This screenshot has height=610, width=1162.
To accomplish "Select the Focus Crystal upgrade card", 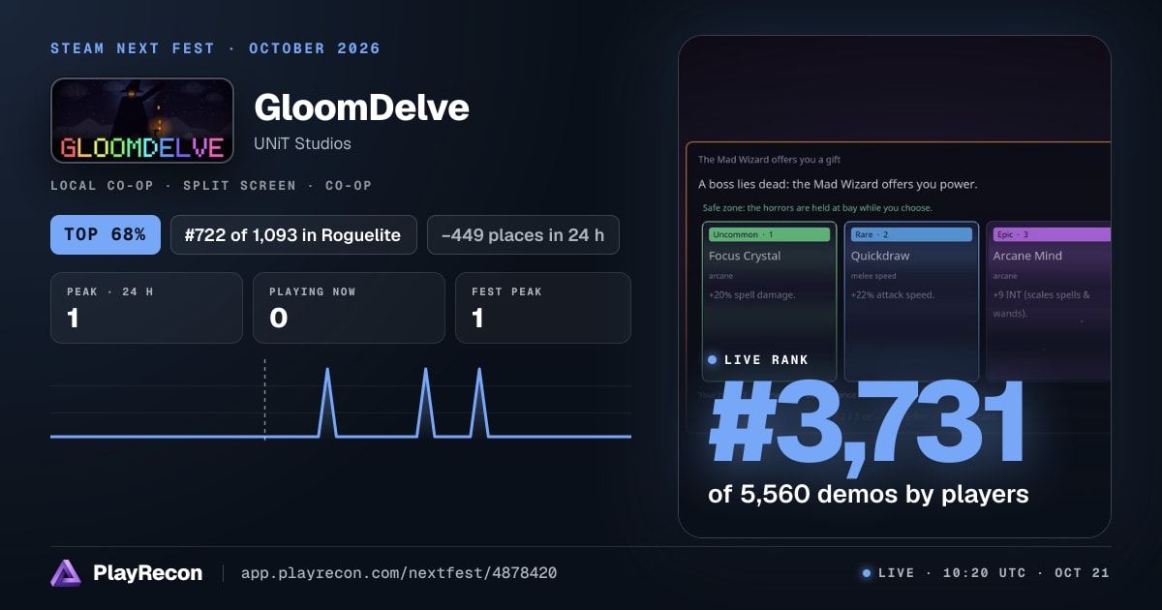I will point(770,301).
